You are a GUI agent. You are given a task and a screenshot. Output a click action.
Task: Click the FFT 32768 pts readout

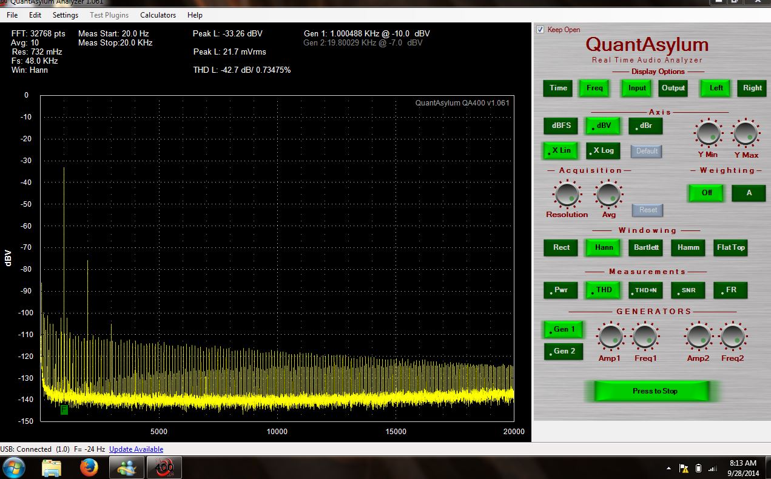(x=38, y=33)
